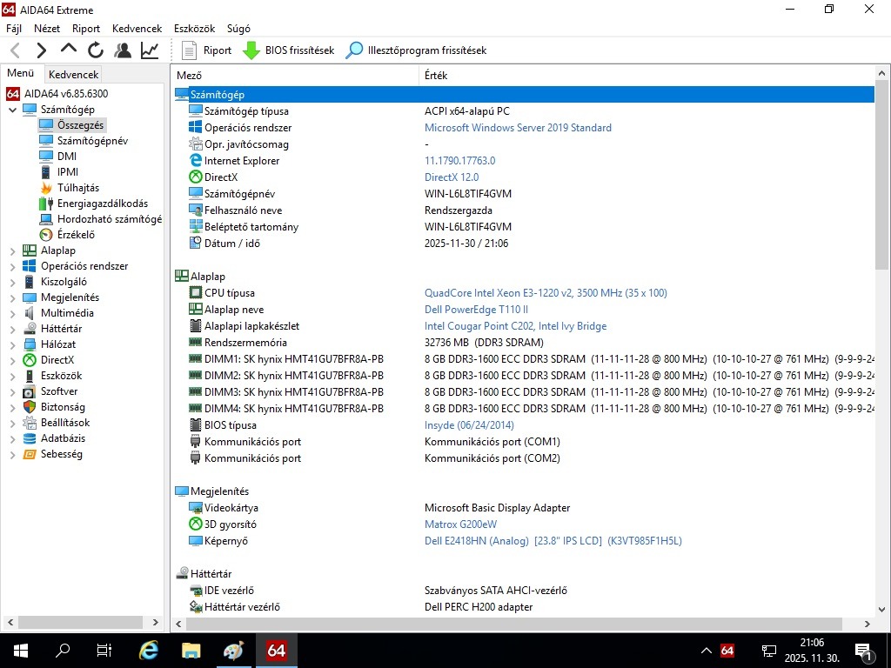
Task: Click right arrow of details horizontal scrollbar
Action: [x=868, y=624]
